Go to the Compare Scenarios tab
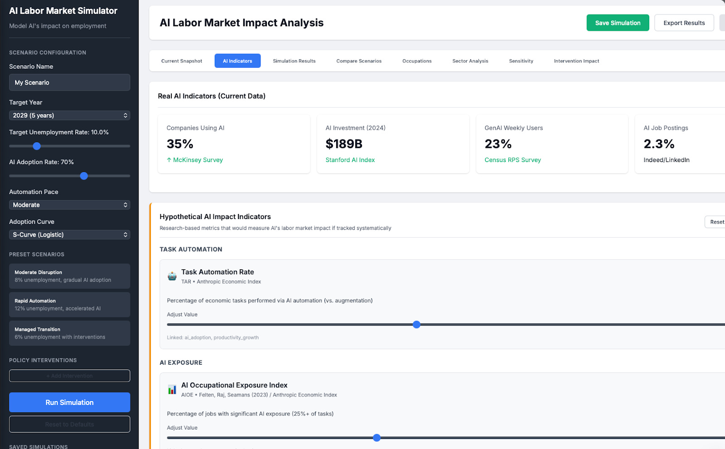This screenshot has width=725, height=449. click(359, 61)
